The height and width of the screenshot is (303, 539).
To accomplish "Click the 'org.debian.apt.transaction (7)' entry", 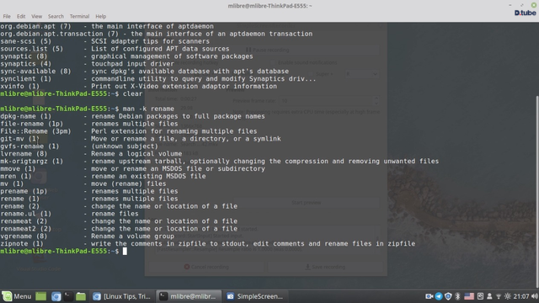I will [157, 34].
